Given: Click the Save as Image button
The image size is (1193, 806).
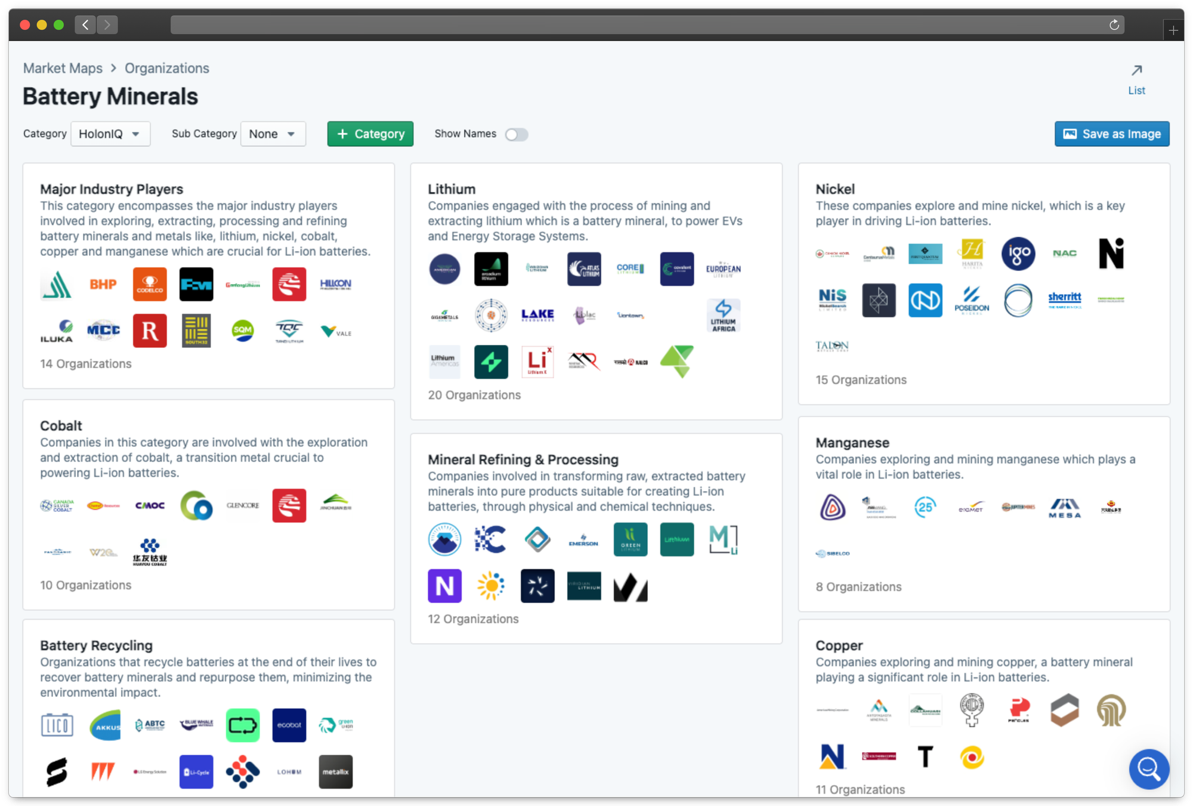Looking at the screenshot, I should (x=1112, y=134).
